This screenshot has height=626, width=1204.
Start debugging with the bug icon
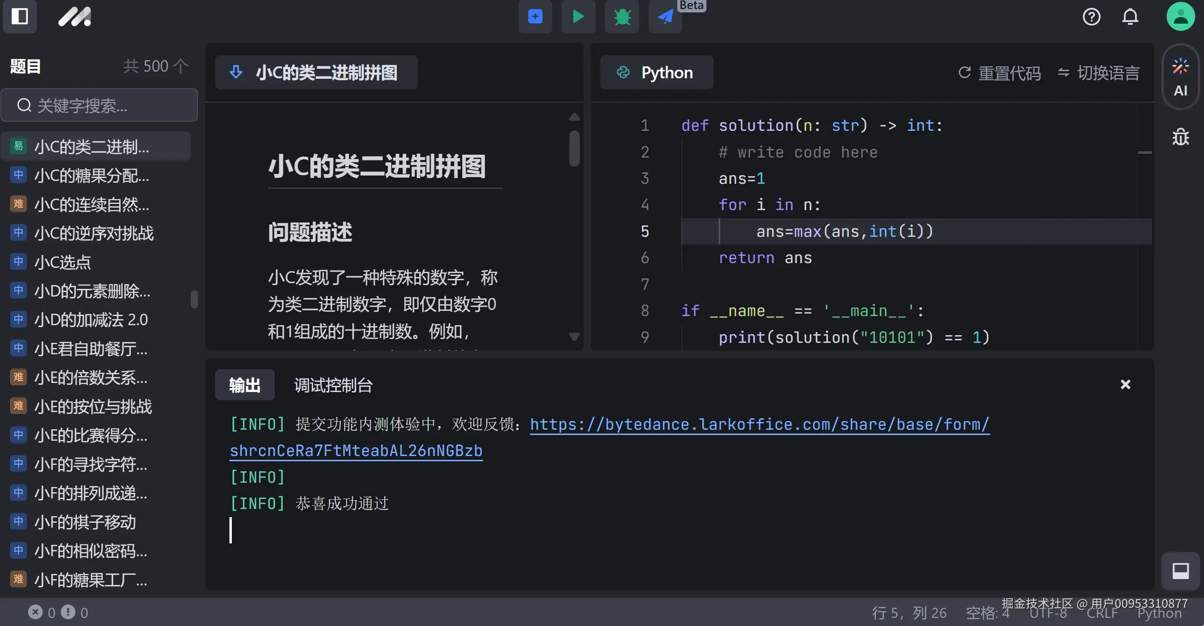pyautogui.click(x=622, y=17)
